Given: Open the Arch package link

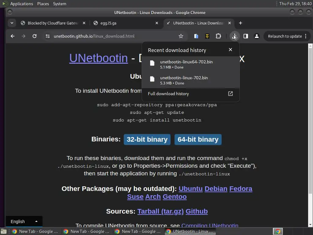Looking at the screenshot, I should [x=153, y=197].
